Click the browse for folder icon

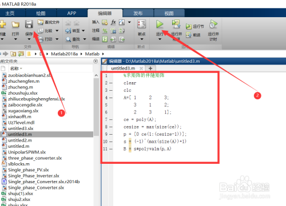tap(21, 54)
